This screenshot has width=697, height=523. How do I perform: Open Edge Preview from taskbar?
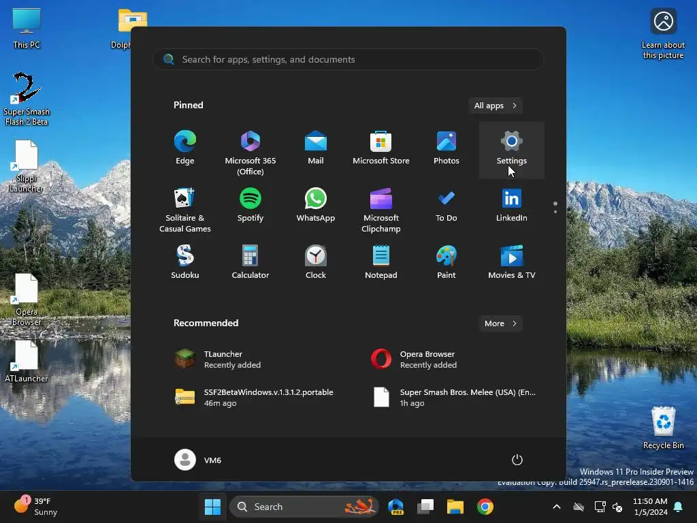pos(395,507)
